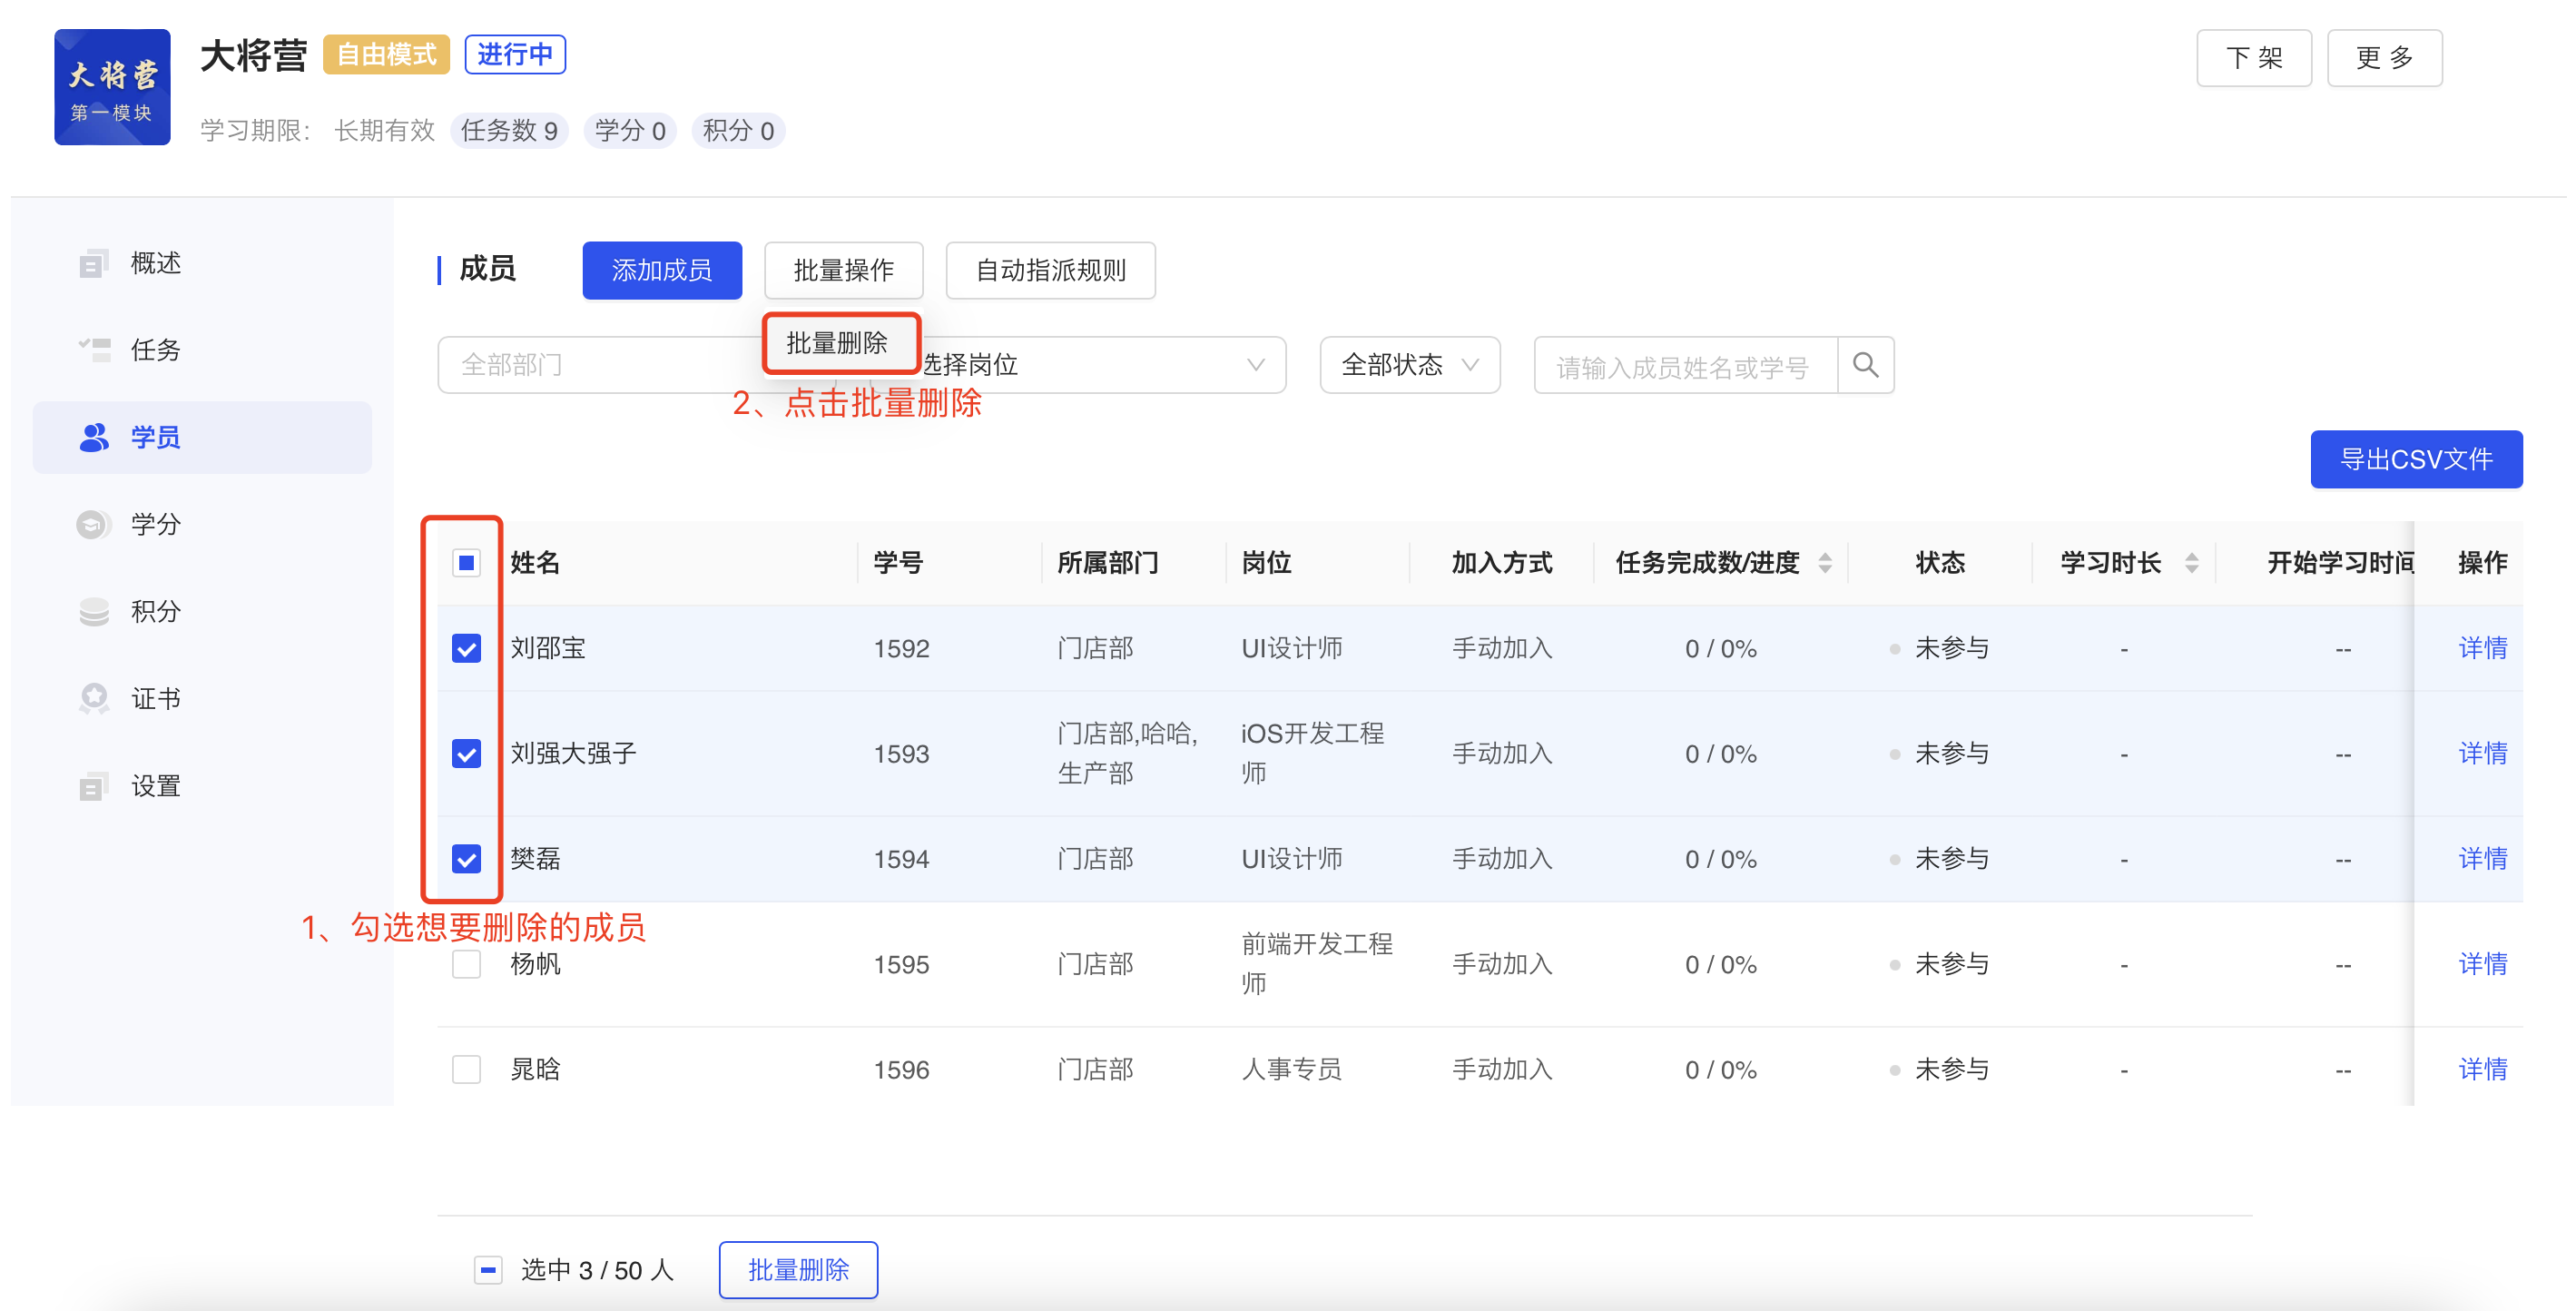Click student number 1592
Screen dimensions: 2576x1311
point(901,648)
